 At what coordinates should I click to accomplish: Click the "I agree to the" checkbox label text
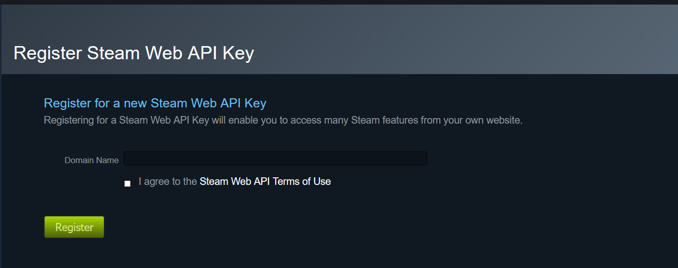(168, 181)
